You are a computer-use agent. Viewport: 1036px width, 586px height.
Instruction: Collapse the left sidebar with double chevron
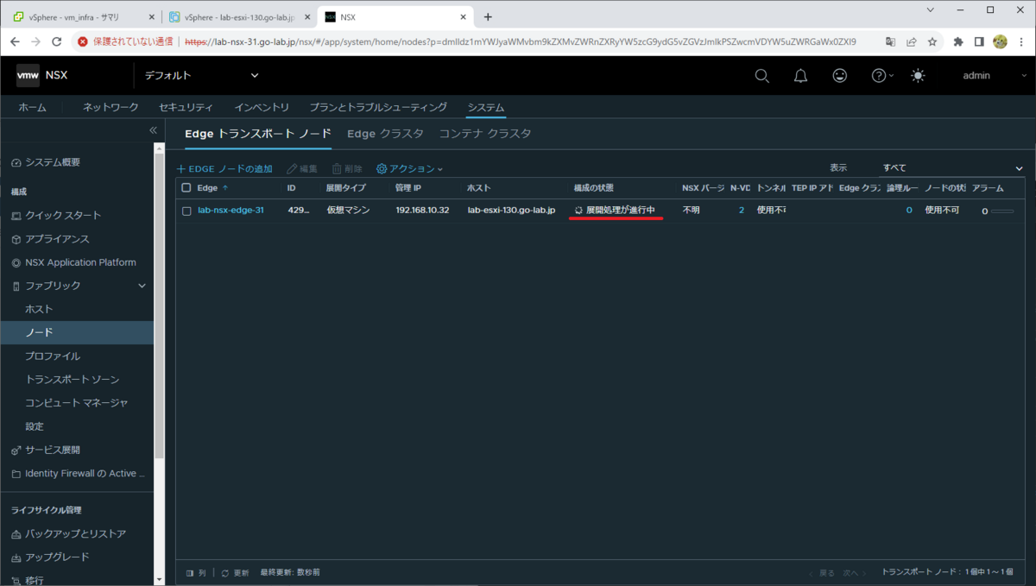point(153,130)
